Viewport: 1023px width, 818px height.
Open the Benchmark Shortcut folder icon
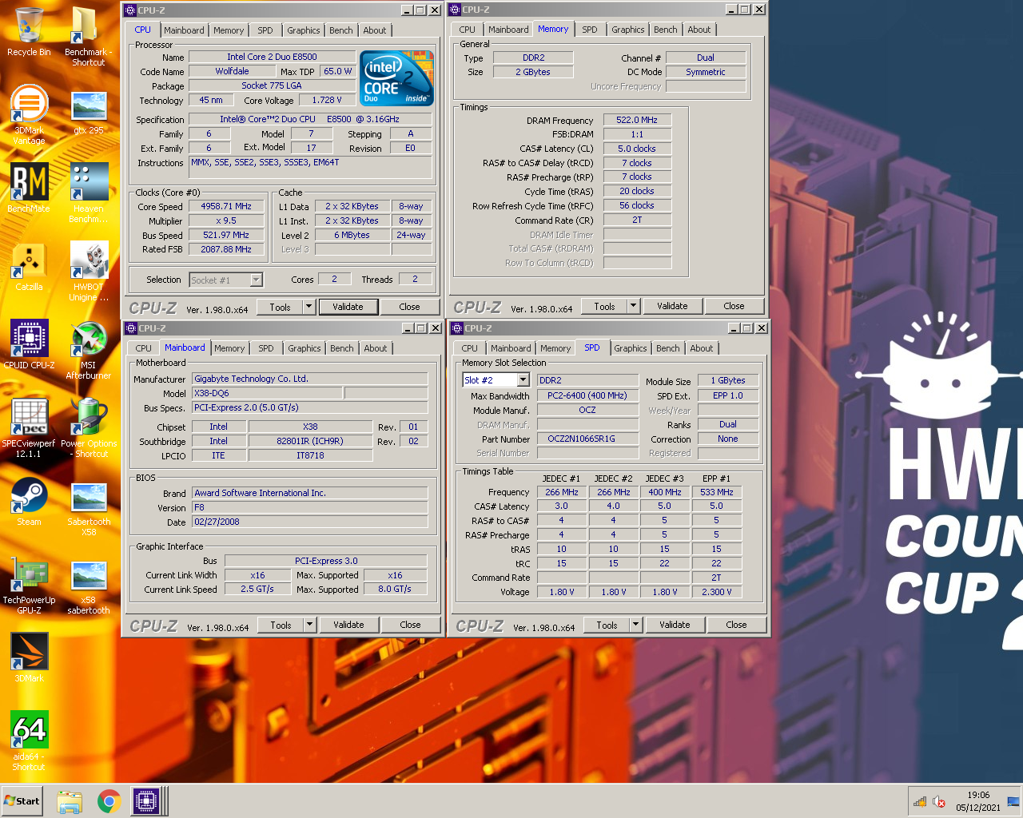point(88,36)
